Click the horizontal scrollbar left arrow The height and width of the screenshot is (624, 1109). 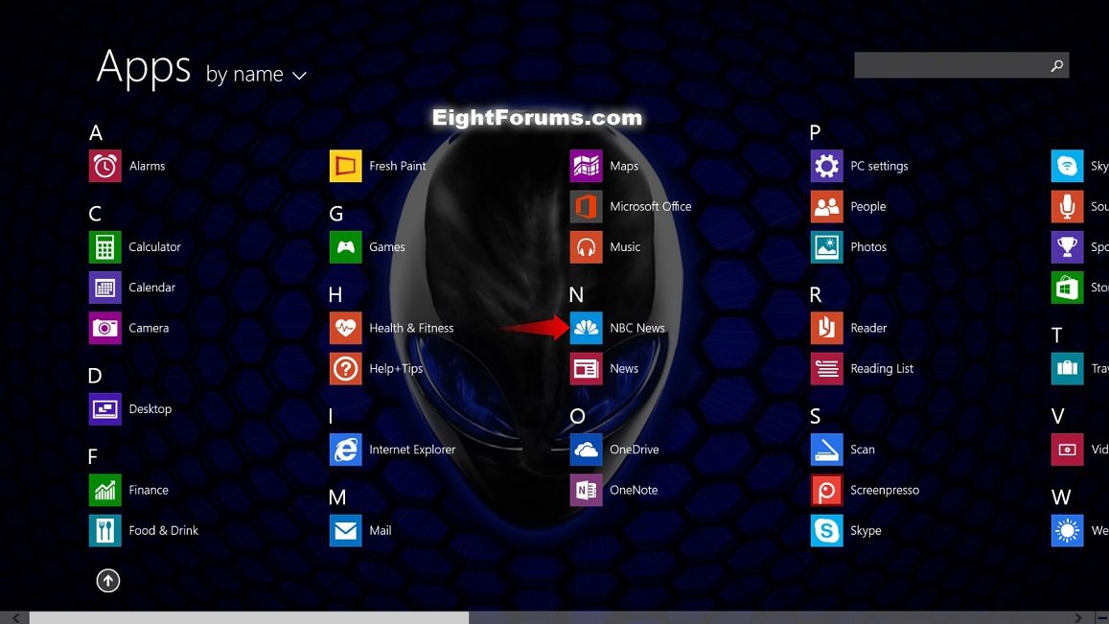[14, 617]
